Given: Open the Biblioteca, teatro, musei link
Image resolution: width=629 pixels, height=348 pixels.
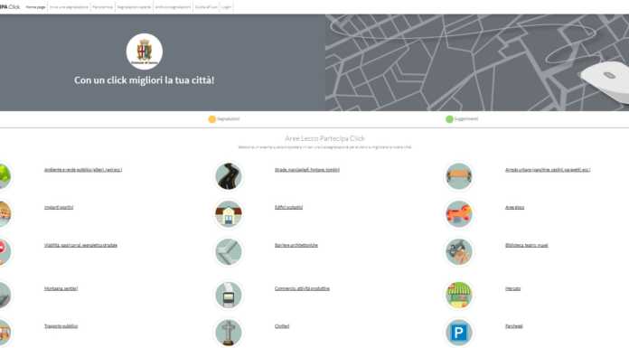Looking at the screenshot, I should (x=526, y=245).
